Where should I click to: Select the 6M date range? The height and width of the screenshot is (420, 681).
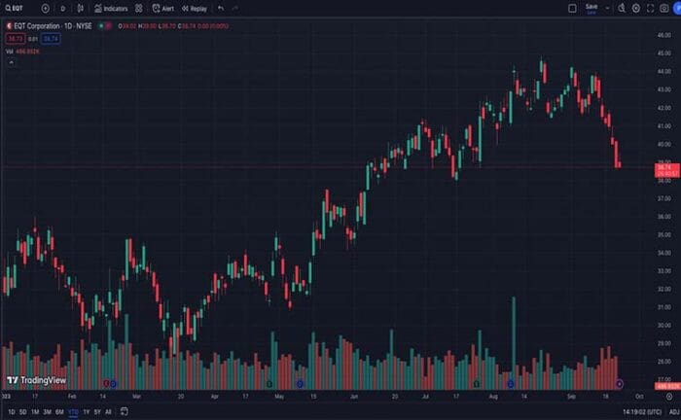[x=59, y=412]
